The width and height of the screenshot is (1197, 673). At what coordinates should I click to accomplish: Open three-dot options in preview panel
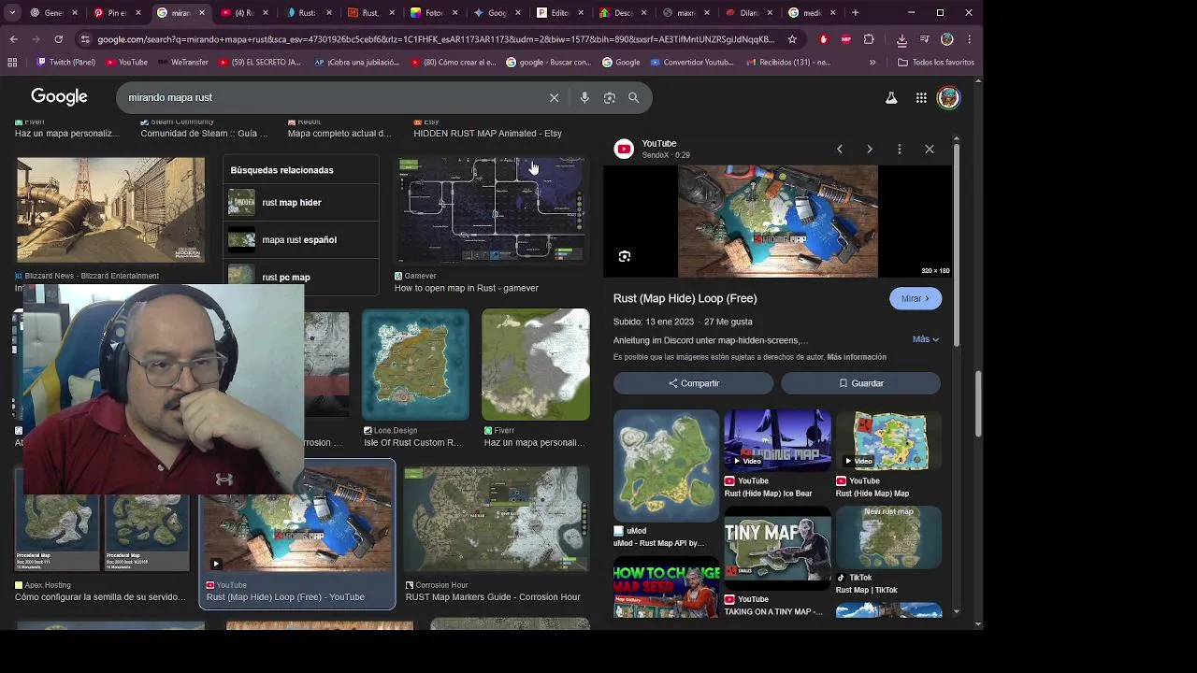click(x=900, y=149)
